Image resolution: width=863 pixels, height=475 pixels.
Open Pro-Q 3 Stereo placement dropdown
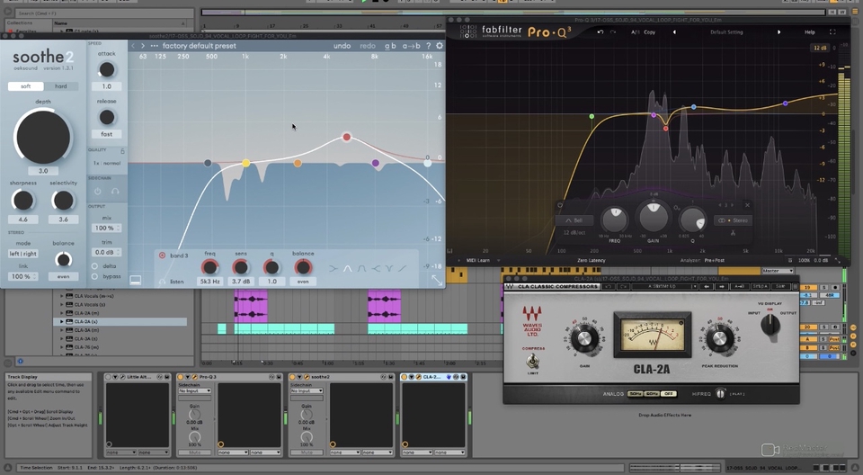click(x=734, y=220)
